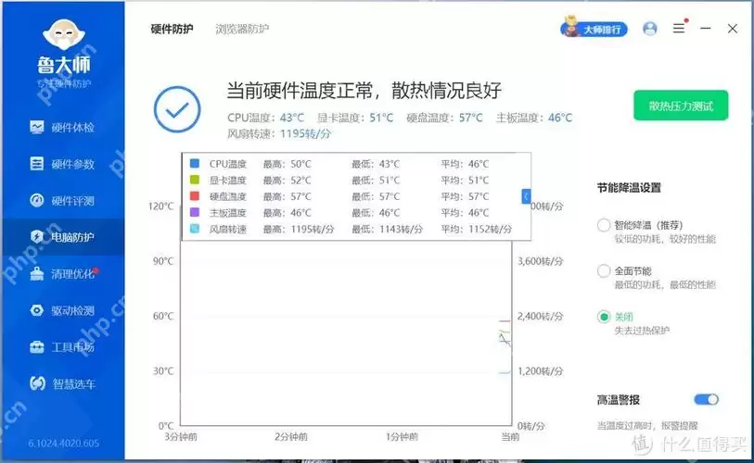The width and height of the screenshot is (754, 463).
Task: Click the 平均: 1152转/分 fan value
Action: tap(477, 229)
